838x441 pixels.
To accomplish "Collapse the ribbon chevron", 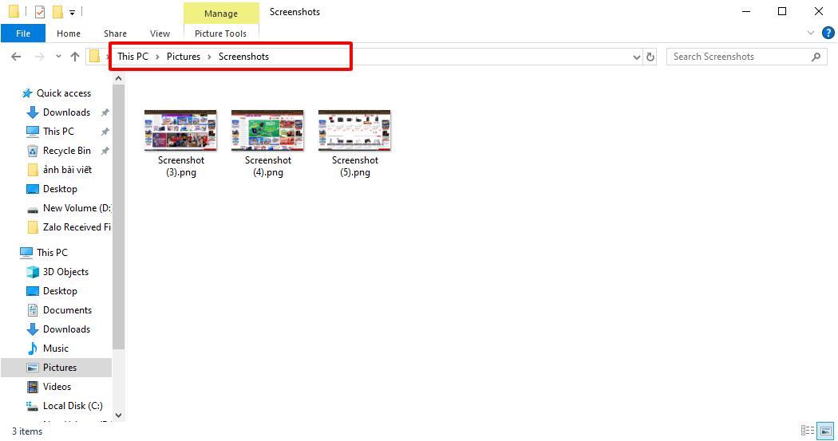I will pyautogui.click(x=811, y=33).
